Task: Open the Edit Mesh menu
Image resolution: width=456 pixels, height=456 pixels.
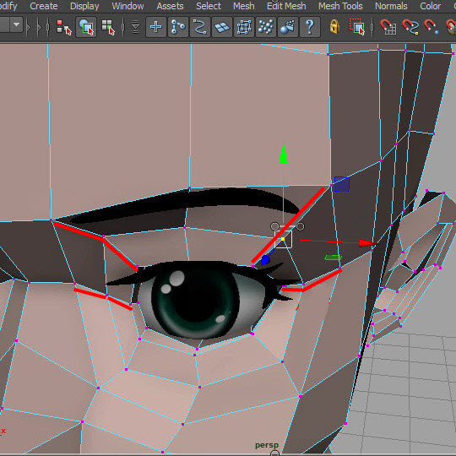Action: pyautogui.click(x=286, y=6)
